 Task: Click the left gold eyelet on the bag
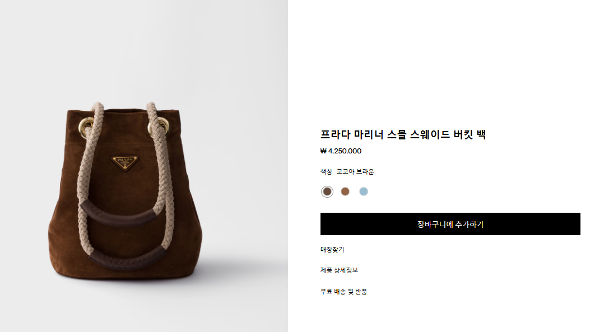point(86,127)
